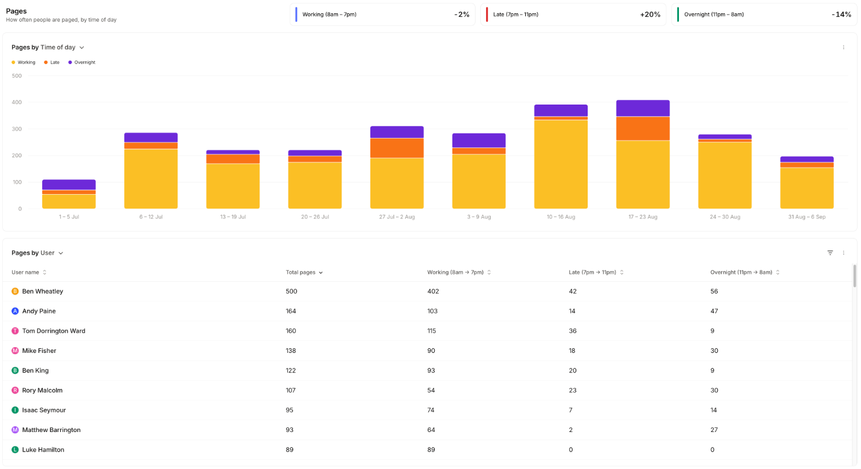Click the Rory Malcolm name
The width and height of the screenshot is (861, 469).
[42, 390]
